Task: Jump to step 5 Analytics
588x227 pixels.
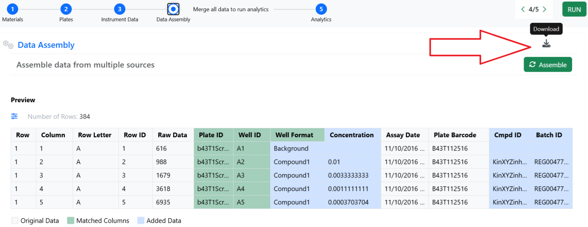Action: (x=321, y=9)
